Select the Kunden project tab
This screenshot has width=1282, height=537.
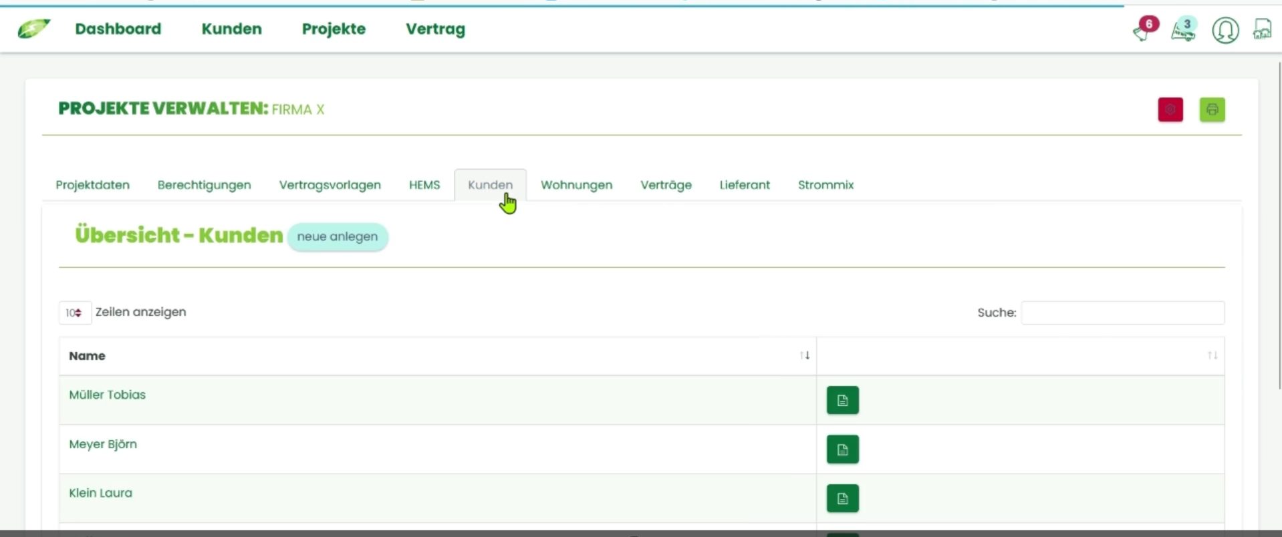coord(491,185)
